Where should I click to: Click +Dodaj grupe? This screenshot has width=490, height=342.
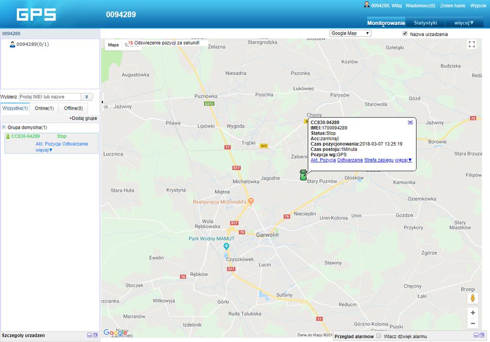pos(83,118)
